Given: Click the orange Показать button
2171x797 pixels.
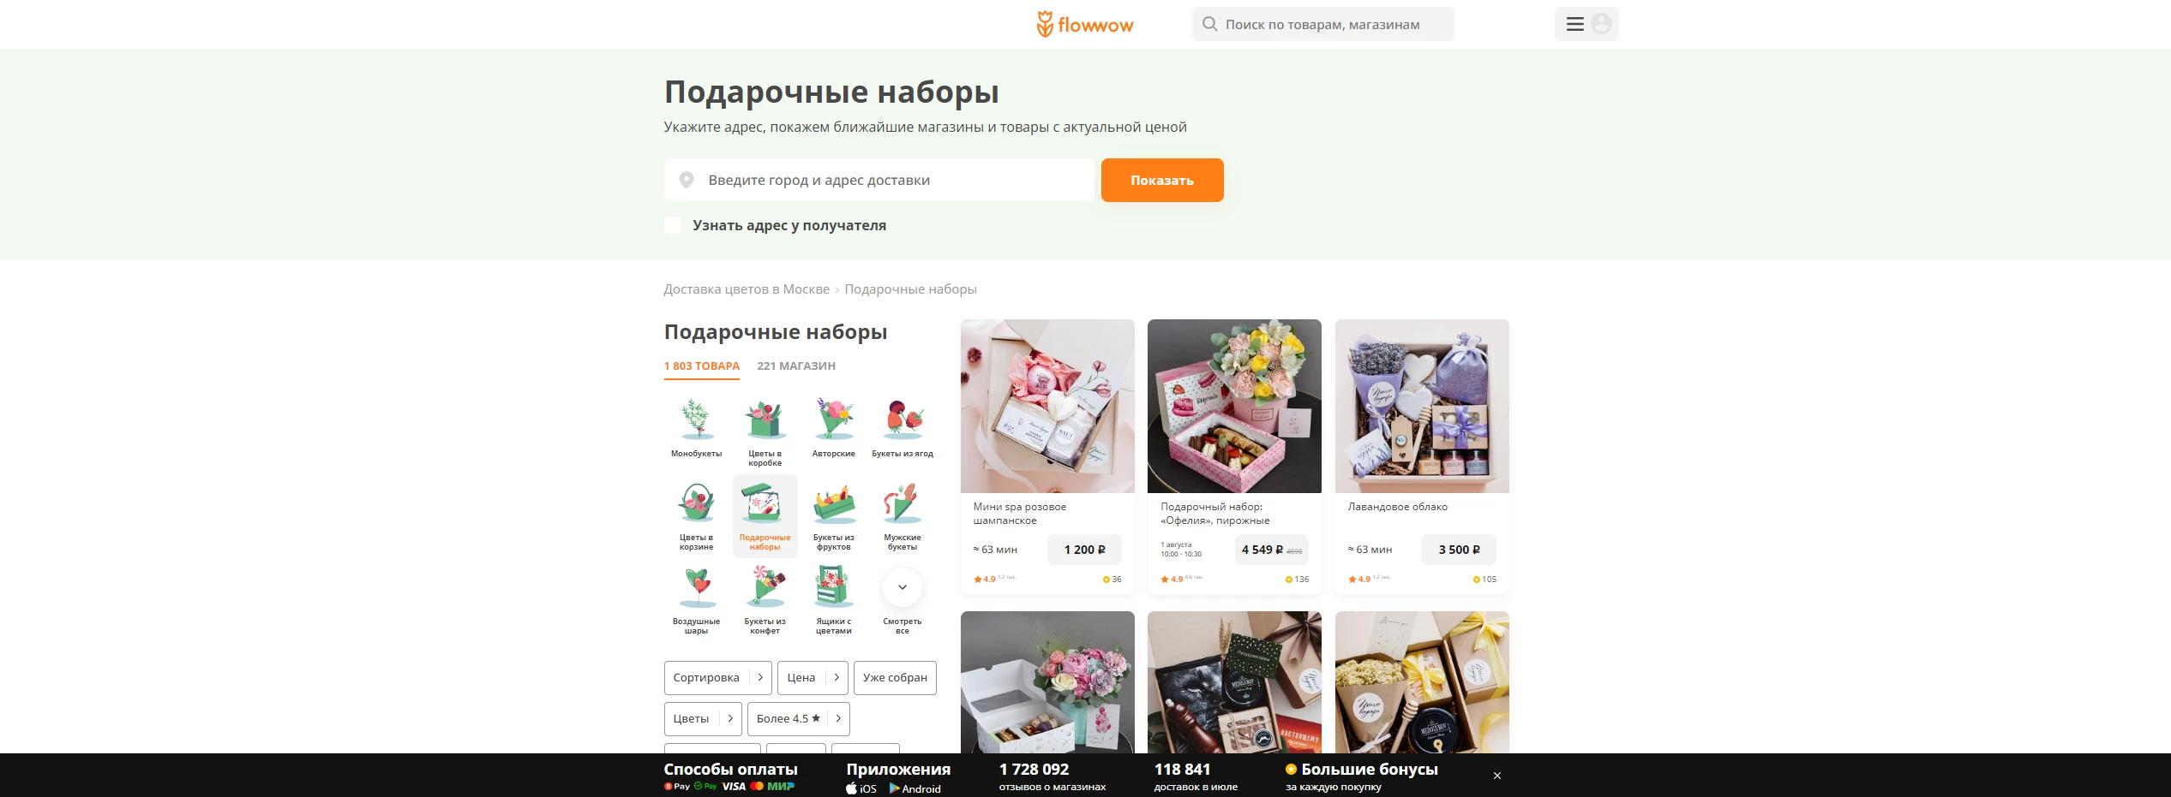Looking at the screenshot, I should (x=1162, y=181).
